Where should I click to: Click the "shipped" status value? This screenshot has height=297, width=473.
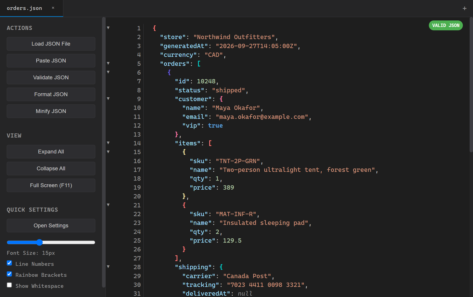[x=229, y=90]
